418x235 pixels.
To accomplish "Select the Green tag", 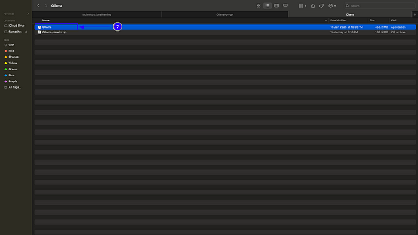I will (13, 69).
